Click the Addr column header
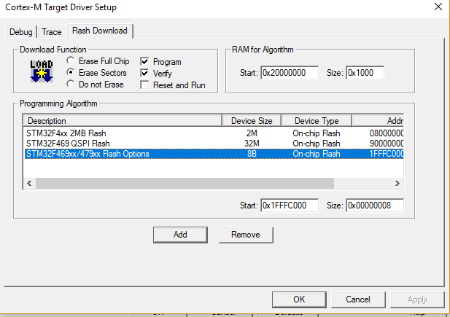This screenshot has height=317, width=450. tap(378, 121)
